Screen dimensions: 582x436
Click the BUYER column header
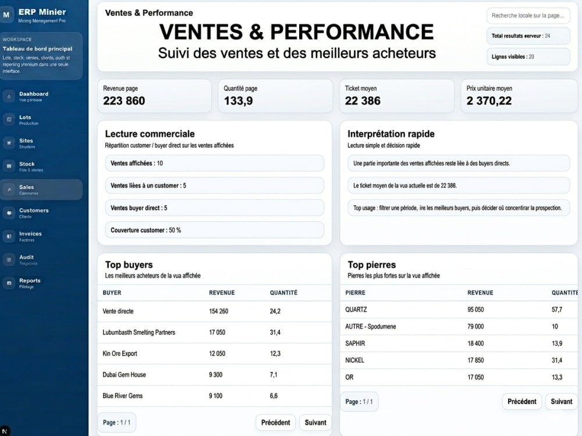[x=112, y=293]
